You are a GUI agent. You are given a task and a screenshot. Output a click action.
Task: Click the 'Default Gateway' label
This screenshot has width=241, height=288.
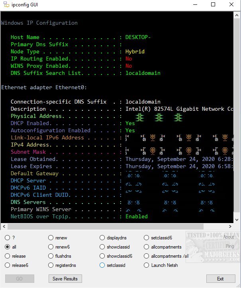tap(35, 173)
